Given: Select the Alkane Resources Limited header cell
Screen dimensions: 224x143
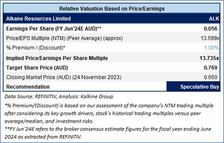Looking at the screenshot, I should coord(38,19).
